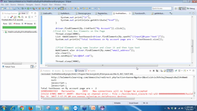Open the Run menu
Screen dimensions: 197x111
[x=51, y=5]
